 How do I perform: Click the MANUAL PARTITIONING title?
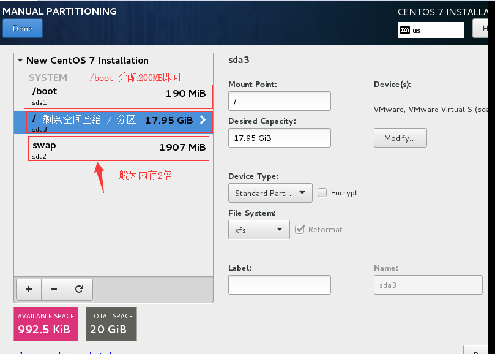[60, 12]
